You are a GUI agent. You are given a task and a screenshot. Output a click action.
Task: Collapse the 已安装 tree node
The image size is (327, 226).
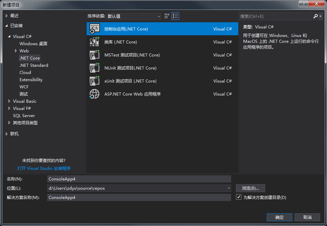click(7, 26)
